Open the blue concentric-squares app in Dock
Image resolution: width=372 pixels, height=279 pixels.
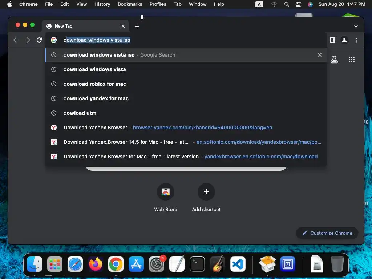click(x=288, y=264)
